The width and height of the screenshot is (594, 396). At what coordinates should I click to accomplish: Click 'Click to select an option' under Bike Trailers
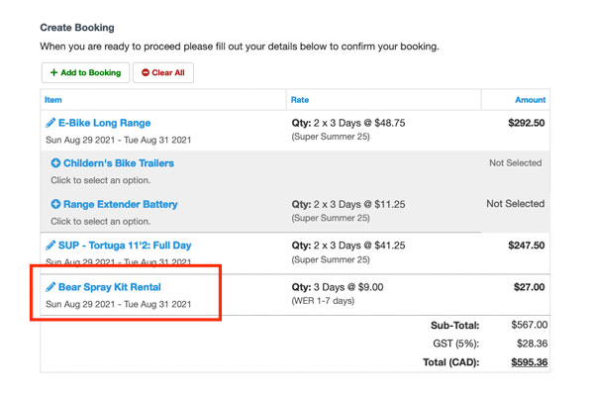pyautogui.click(x=99, y=180)
